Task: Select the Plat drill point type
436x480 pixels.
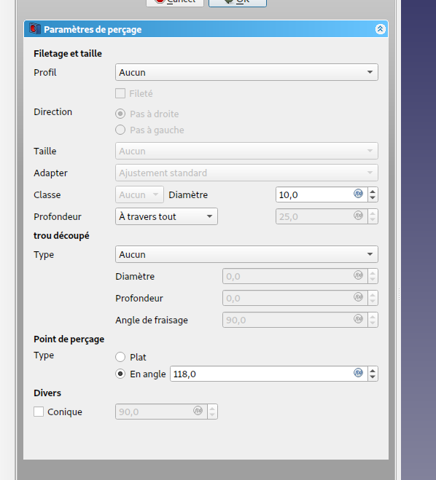Action: click(x=120, y=357)
